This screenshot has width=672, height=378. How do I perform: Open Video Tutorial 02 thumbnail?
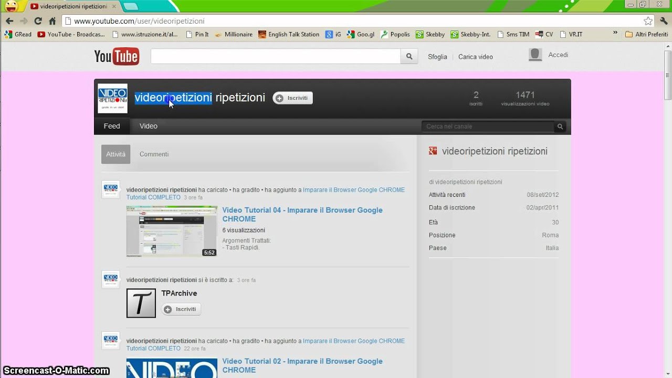click(x=172, y=367)
